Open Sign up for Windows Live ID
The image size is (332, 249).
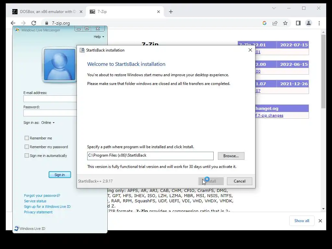(47, 207)
